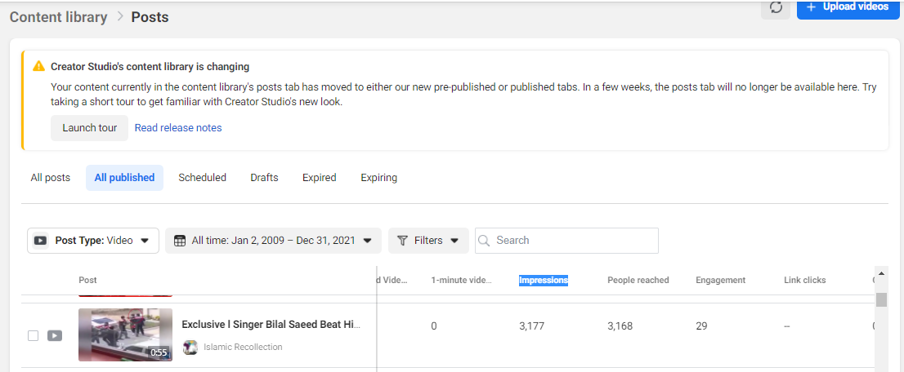Open the Expired tab
This screenshot has height=372, width=904.
tap(320, 178)
